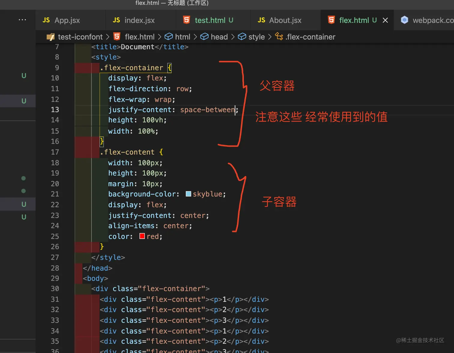Click 'color' property on line 25
The image size is (454, 353).
click(x=119, y=237)
